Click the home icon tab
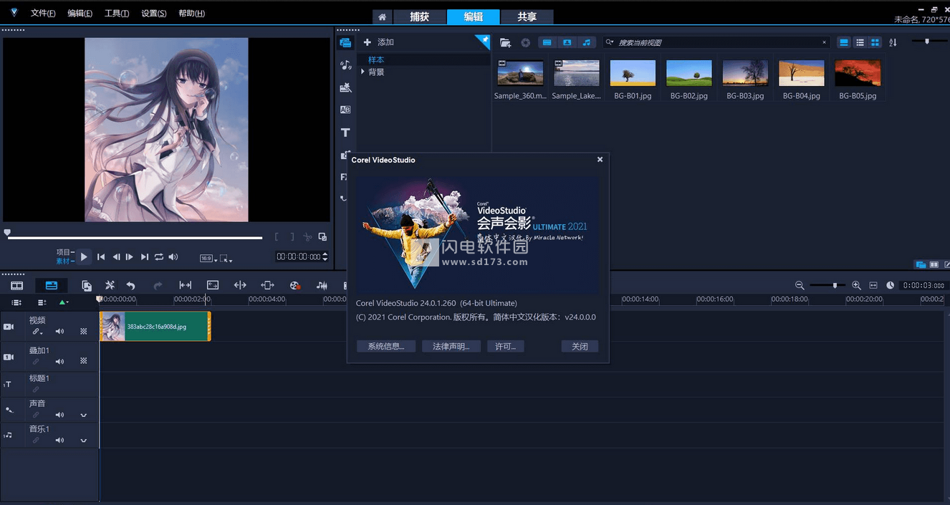 click(x=383, y=17)
